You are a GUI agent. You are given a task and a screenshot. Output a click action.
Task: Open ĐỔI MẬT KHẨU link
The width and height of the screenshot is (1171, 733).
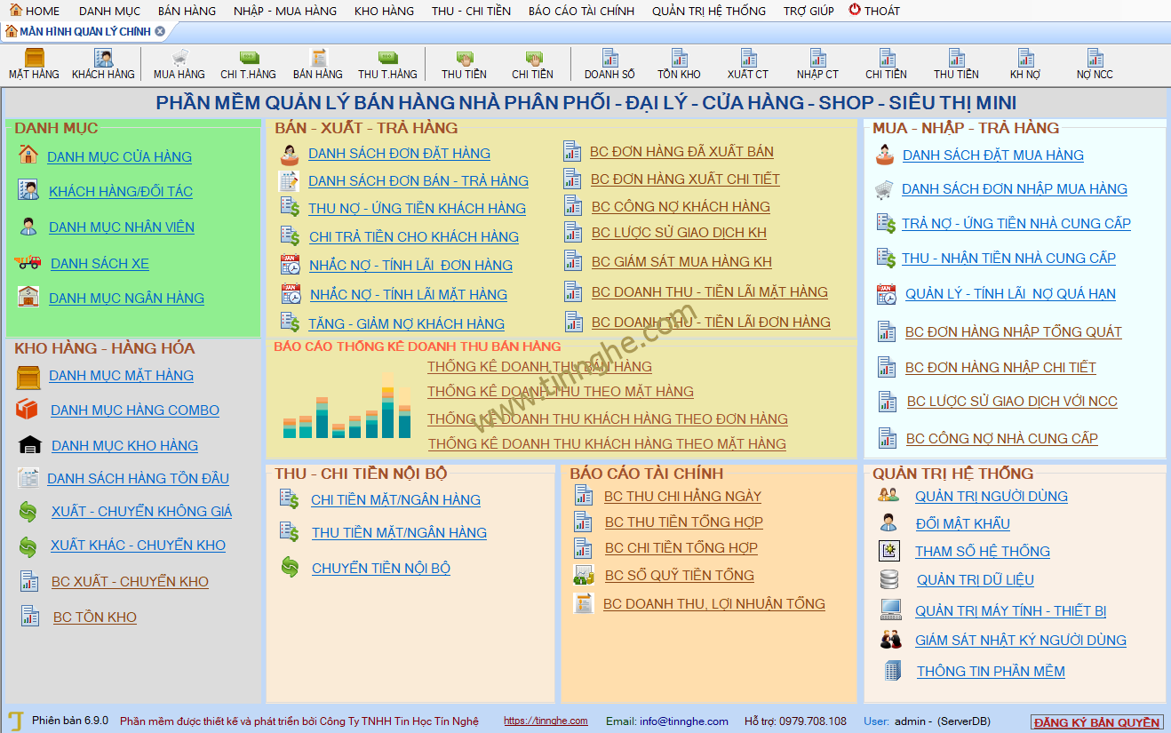(x=962, y=524)
